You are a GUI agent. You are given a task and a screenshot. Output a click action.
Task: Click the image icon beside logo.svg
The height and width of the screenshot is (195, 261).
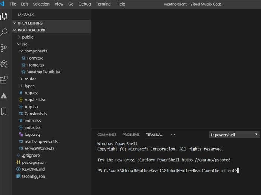click(x=21, y=134)
